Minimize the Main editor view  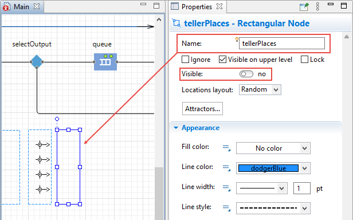point(143,4)
